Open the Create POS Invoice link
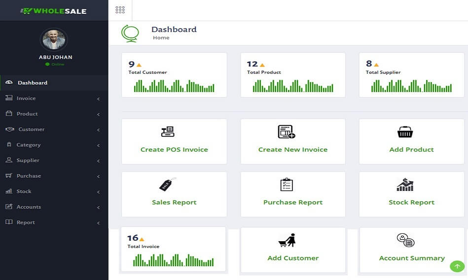Image resolution: width=468 pixels, height=280 pixels. coord(174,150)
